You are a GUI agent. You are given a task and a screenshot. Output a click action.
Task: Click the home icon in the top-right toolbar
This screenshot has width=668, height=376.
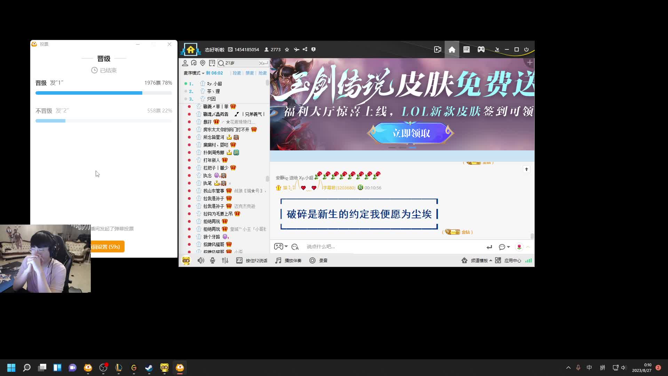tap(452, 49)
